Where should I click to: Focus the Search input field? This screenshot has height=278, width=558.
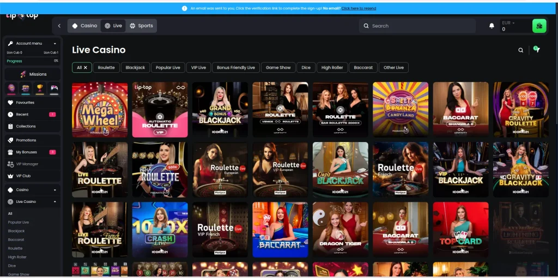[417, 26]
